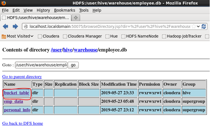Open the History menu

click(x=43, y=10)
